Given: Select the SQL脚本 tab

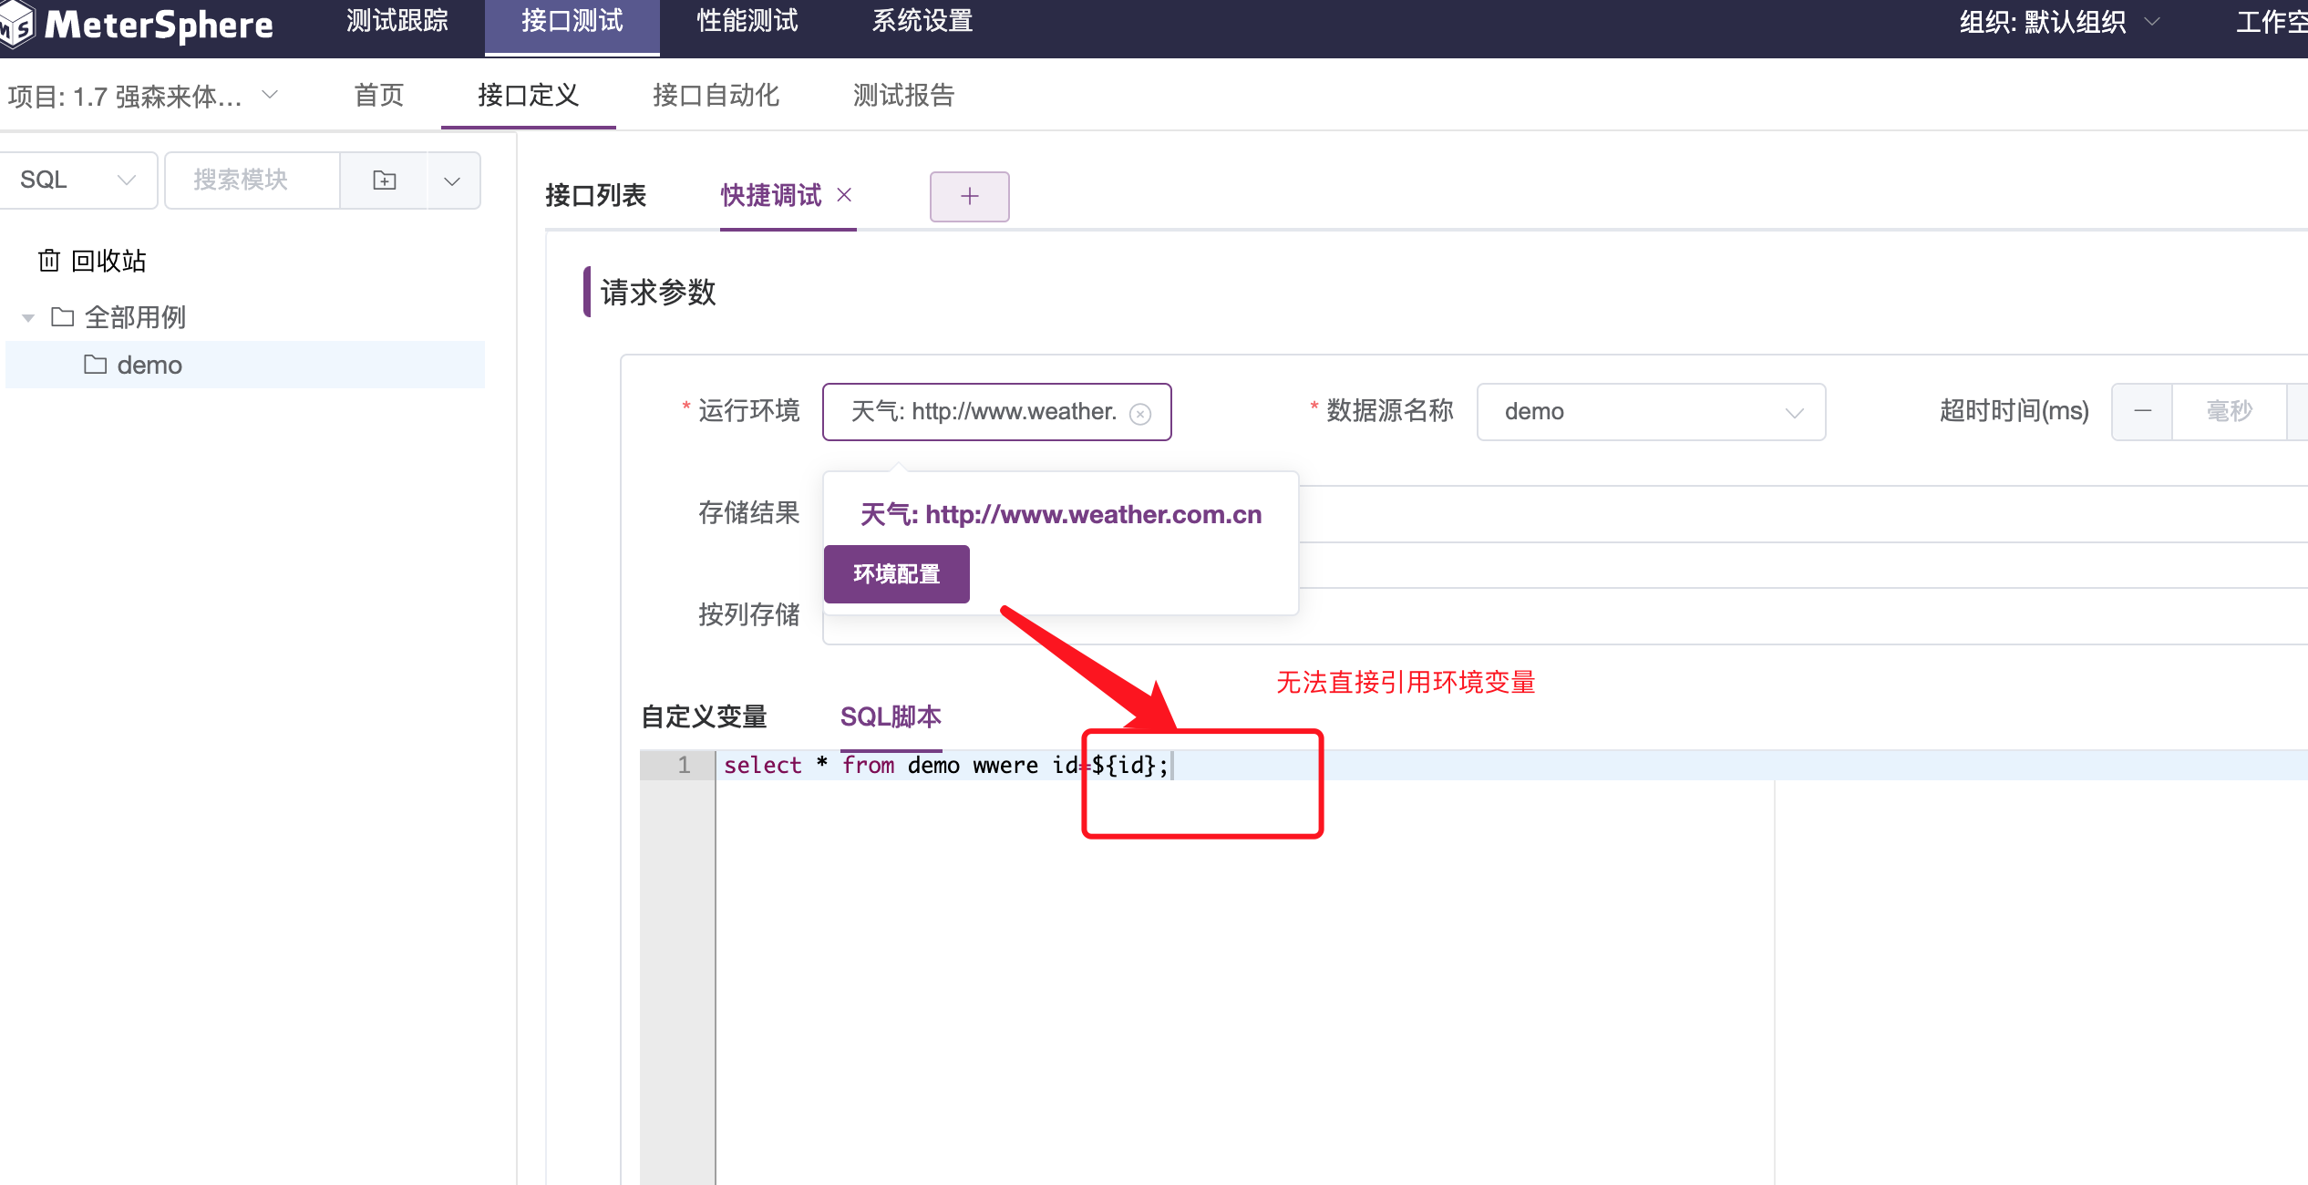Looking at the screenshot, I should click(x=891, y=716).
